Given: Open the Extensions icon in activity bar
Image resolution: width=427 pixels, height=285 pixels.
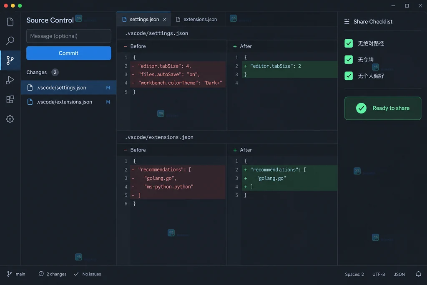Looking at the screenshot, I should 10,99.
